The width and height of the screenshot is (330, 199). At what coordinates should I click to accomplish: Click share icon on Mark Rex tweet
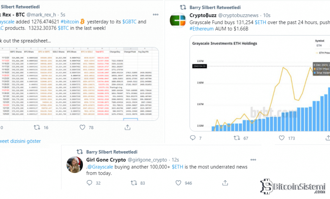(127, 127)
